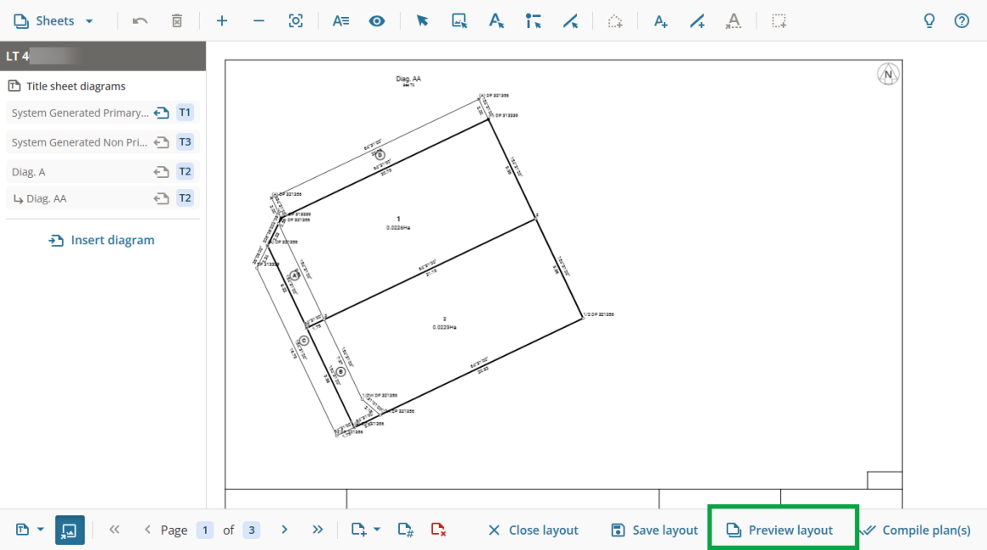Select System Generated Primary diagram row
987x550 pixels.
pyautogui.click(x=103, y=112)
